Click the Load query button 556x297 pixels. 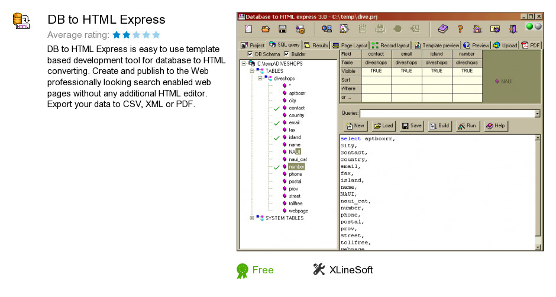(383, 125)
